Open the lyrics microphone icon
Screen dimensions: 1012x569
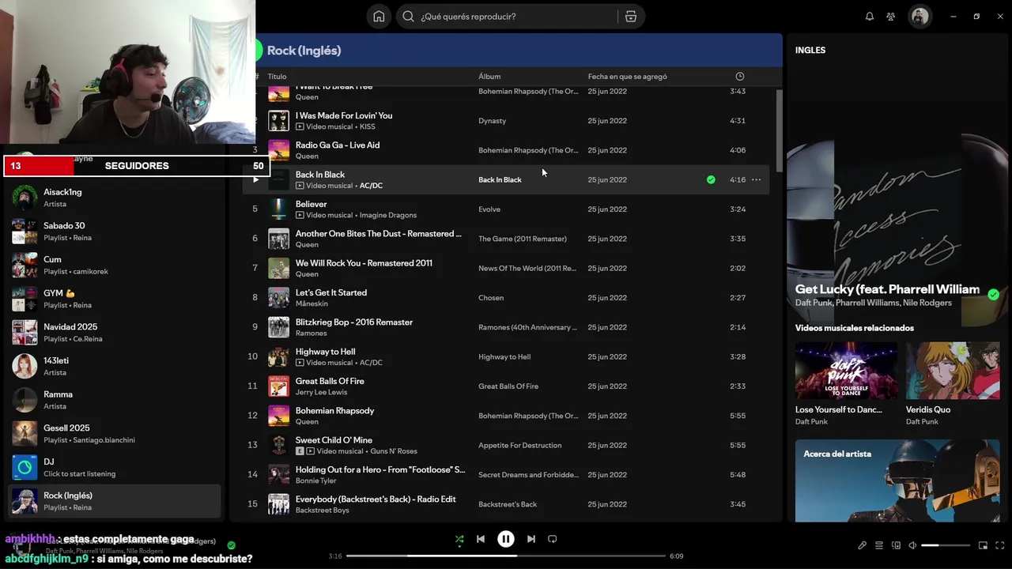pos(863,545)
